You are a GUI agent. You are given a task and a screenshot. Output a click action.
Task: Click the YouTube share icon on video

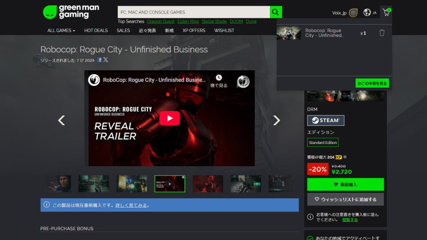point(243,81)
